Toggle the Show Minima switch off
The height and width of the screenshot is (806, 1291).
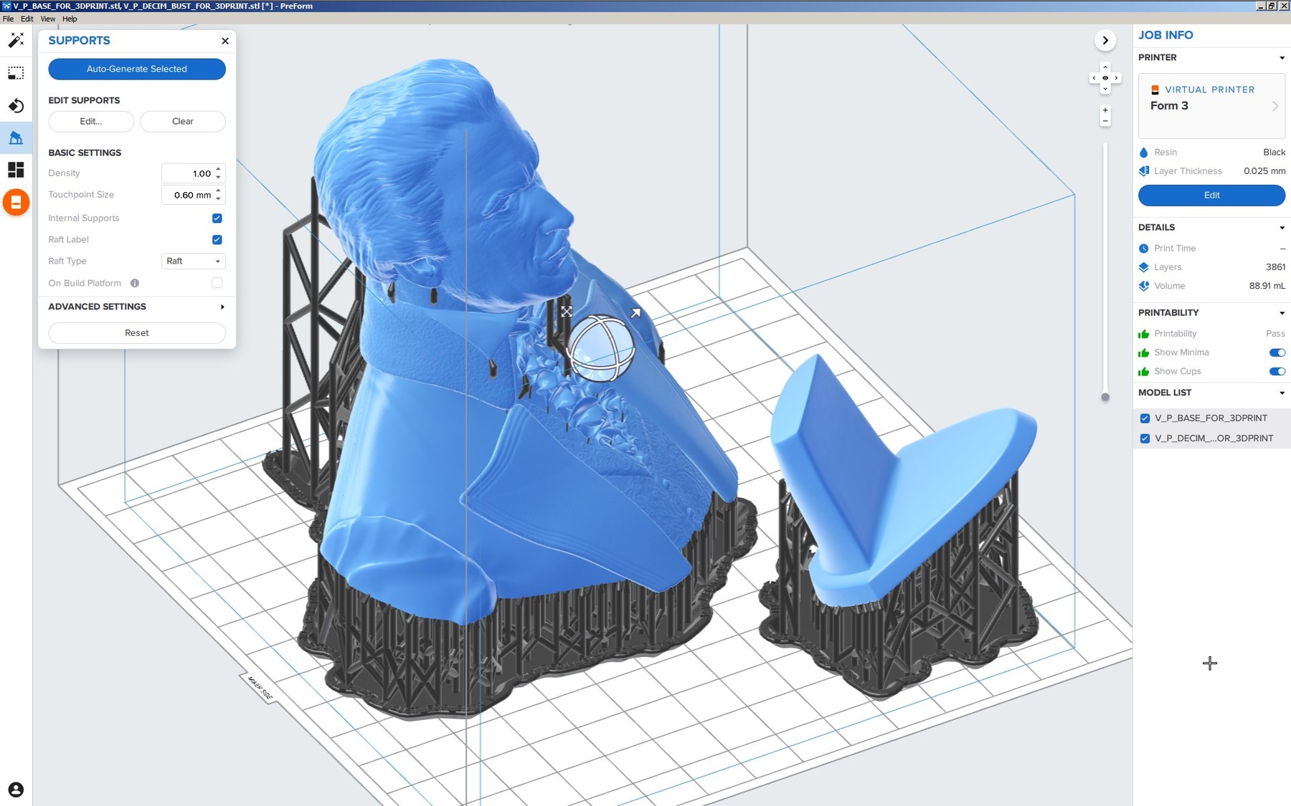1277,352
